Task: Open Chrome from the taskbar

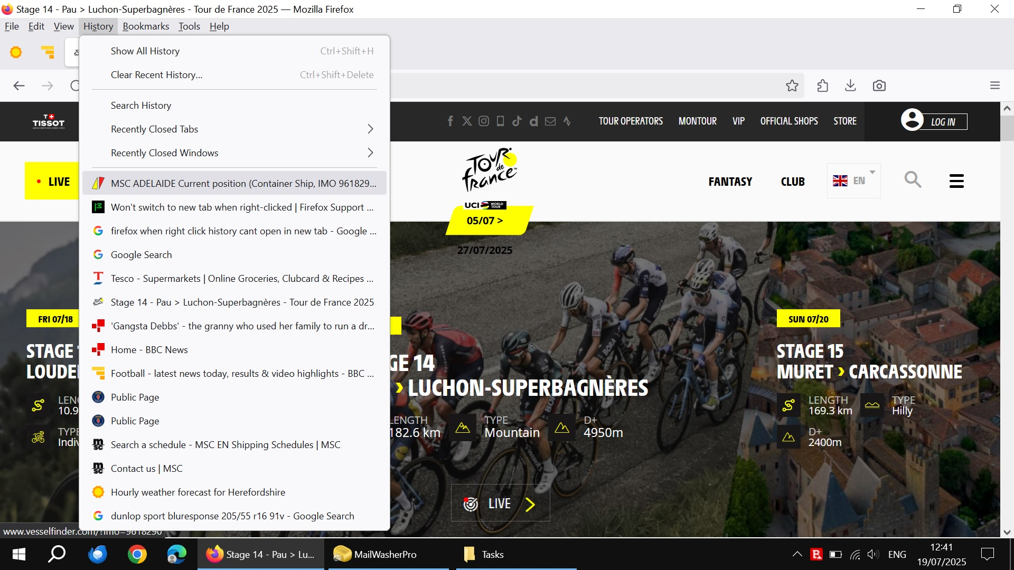Action: point(137,554)
